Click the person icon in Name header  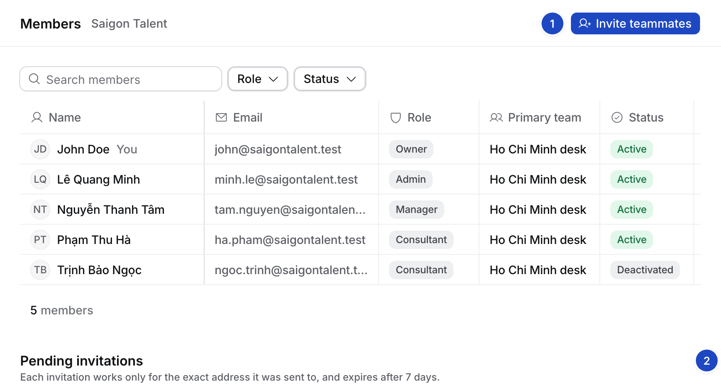(x=37, y=117)
